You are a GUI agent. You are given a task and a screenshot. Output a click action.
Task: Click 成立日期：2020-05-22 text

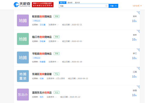[x=70, y=97]
